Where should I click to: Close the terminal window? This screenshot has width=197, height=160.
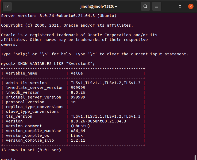(x=191, y=6)
